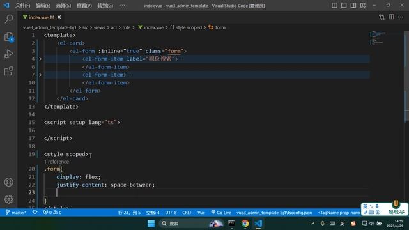Click the index.vue breadcrumb segment
The image size is (409, 230).
[x=151, y=27]
